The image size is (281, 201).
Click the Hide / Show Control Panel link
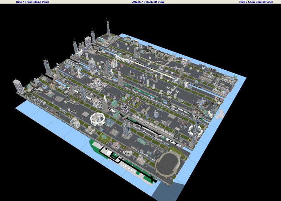coord(256,2)
